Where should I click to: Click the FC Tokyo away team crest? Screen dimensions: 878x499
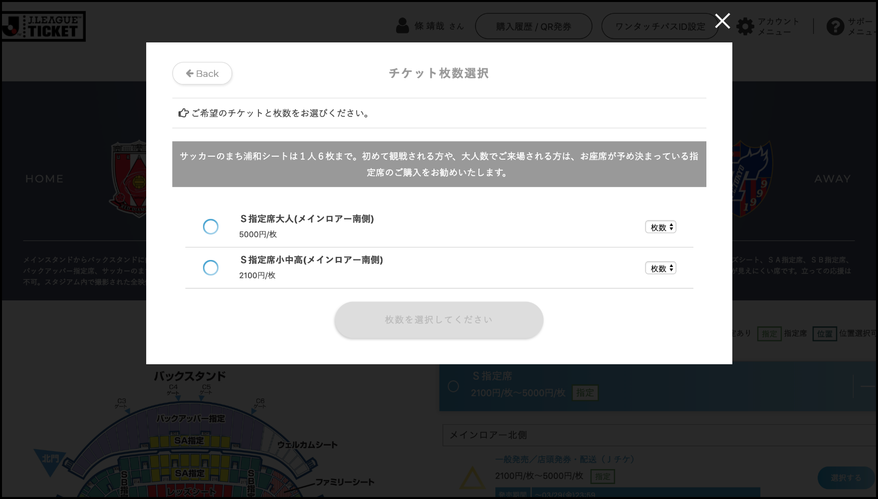pos(752,178)
